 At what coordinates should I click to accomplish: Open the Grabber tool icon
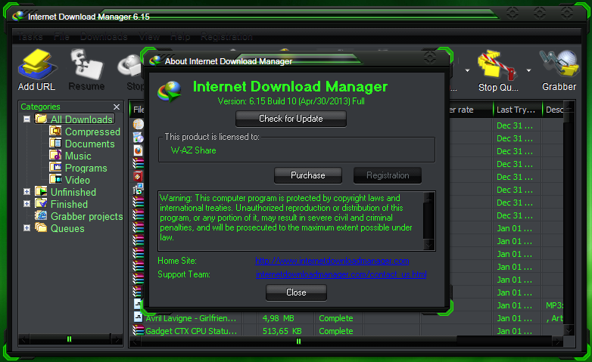559,64
